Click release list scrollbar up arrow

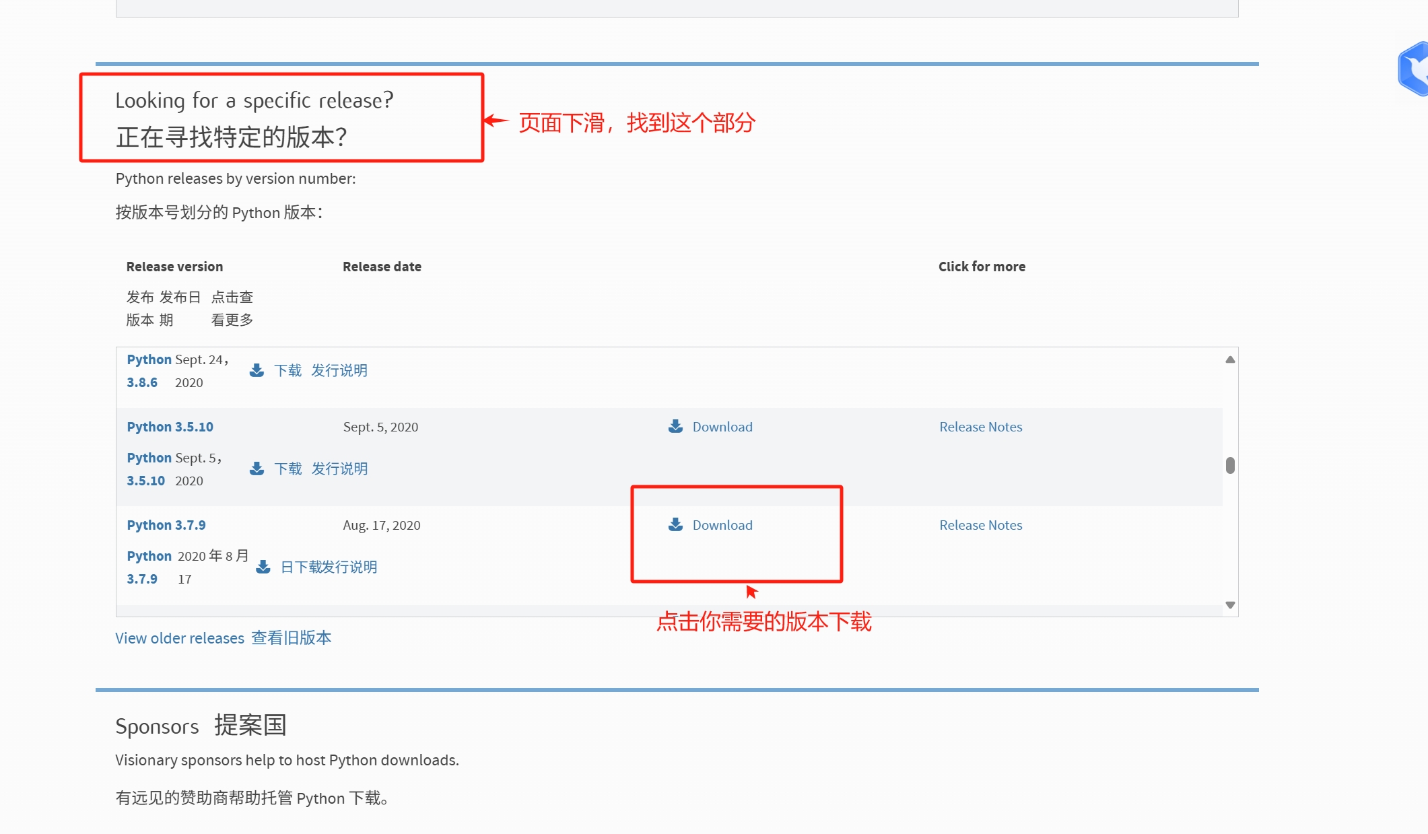[1230, 359]
